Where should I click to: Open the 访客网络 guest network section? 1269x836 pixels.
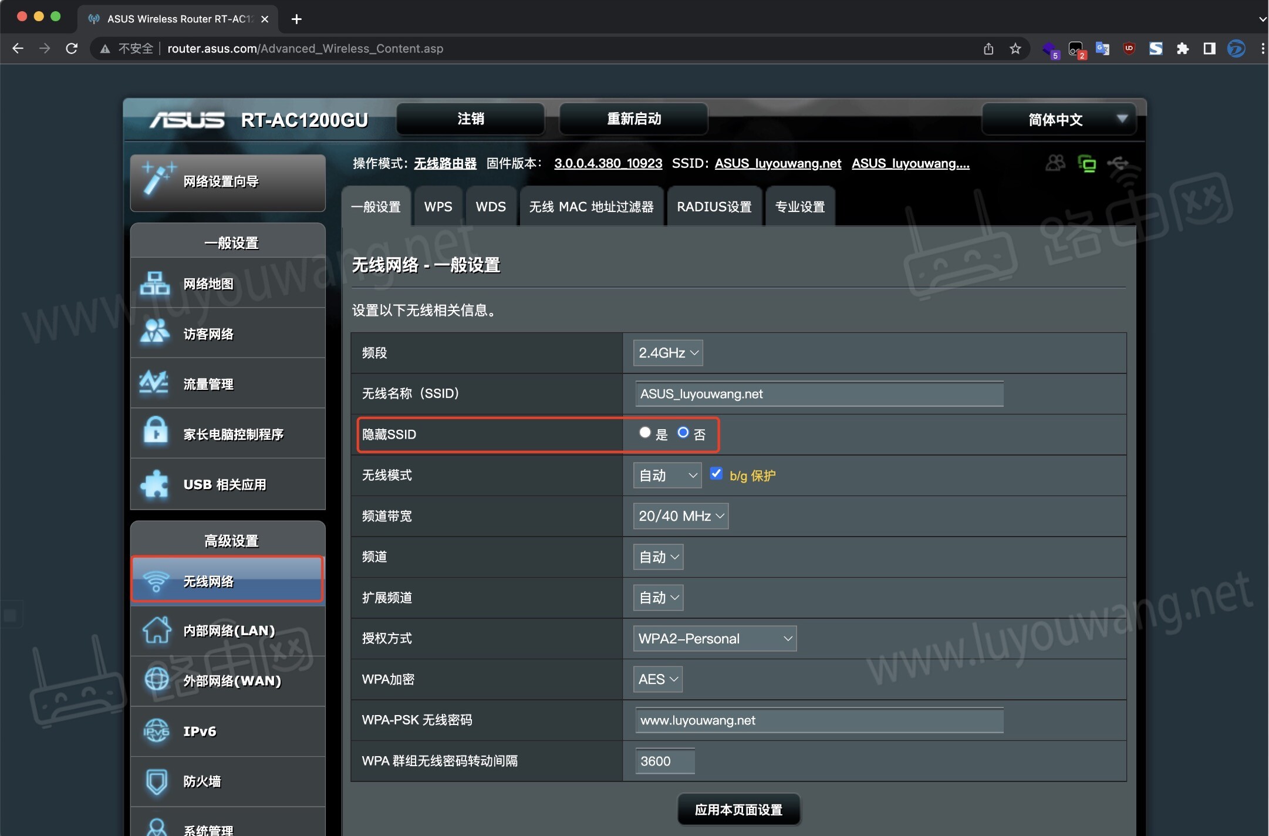click(x=208, y=333)
